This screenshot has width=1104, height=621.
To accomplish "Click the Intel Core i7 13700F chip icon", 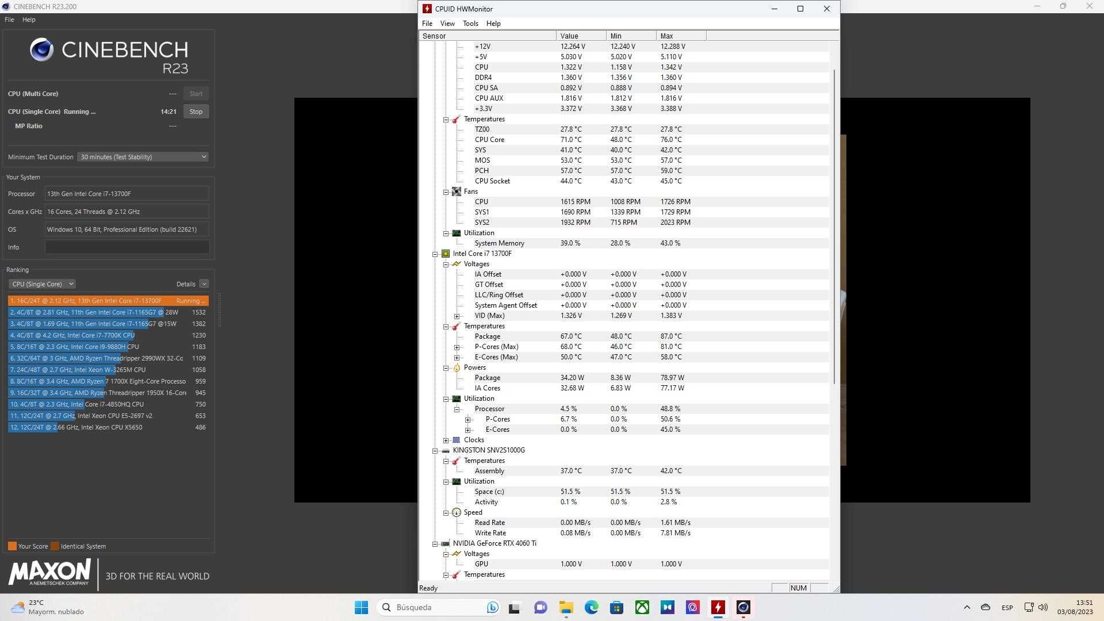I will 446,254.
